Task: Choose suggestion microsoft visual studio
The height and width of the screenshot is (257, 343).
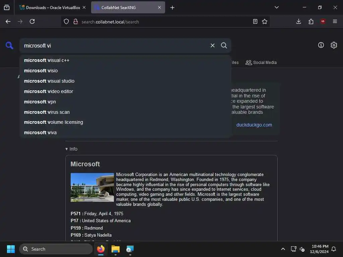Action: [x=125, y=81]
